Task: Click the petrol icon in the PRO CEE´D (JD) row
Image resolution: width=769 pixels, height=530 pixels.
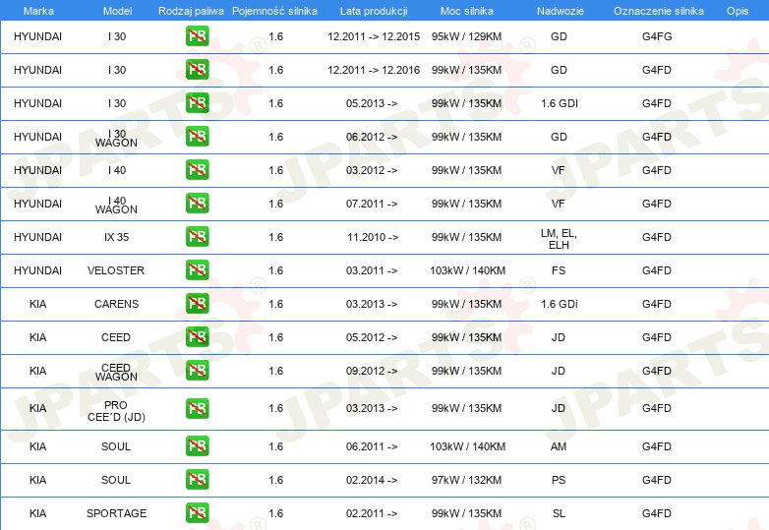Action: (x=197, y=408)
